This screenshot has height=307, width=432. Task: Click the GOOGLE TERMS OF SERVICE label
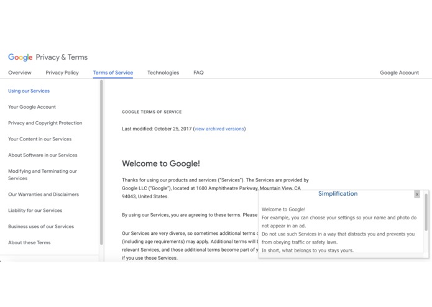click(152, 112)
